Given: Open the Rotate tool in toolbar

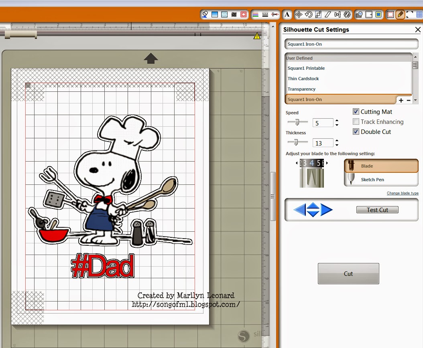Looking at the screenshot, I should (308, 14).
